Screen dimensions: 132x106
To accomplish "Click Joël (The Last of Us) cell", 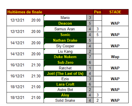I will coord(65,73).
